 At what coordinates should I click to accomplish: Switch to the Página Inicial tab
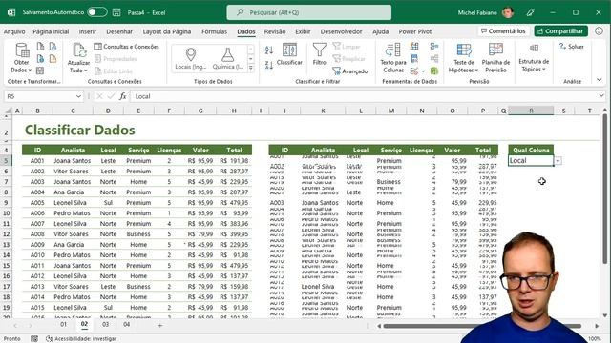pos(51,31)
